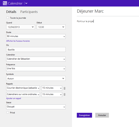Expand the Durée 90 minutes dropdown
The image size is (139, 127).
[x=36, y=36]
